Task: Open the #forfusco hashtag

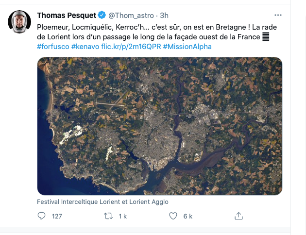Action: pos(53,47)
